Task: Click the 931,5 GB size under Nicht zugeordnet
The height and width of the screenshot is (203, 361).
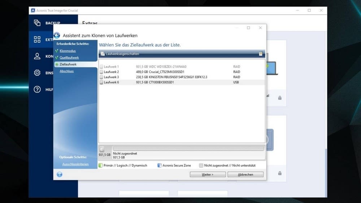Action: coord(119,158)
